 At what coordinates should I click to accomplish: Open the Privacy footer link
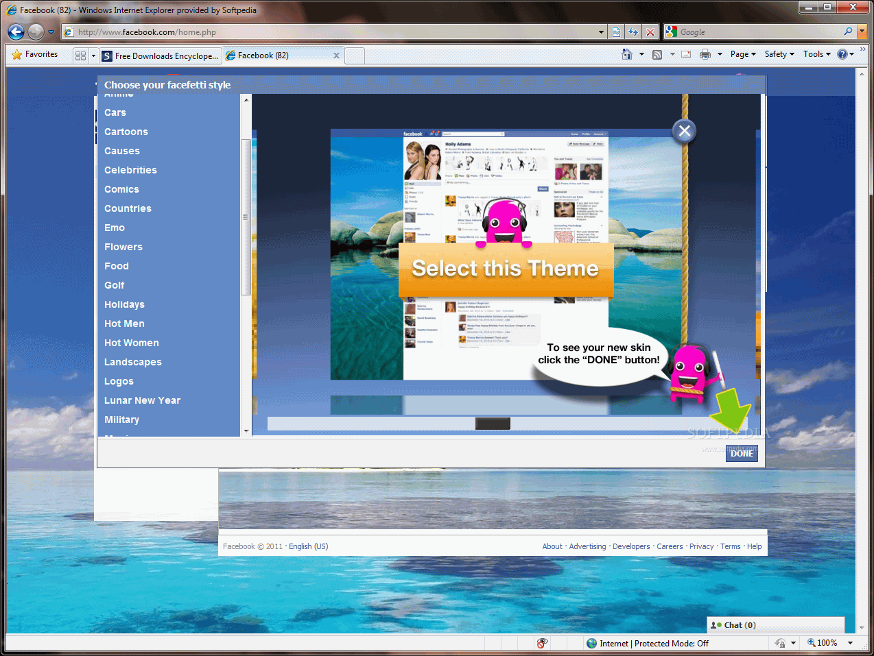click(701, 546)
